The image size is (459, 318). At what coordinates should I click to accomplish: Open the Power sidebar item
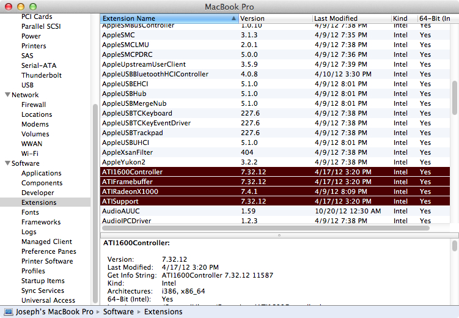click(x=31, y=36)
